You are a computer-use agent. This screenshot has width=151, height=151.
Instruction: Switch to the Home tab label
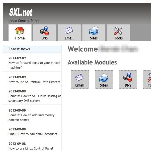[x=20, y=38]
